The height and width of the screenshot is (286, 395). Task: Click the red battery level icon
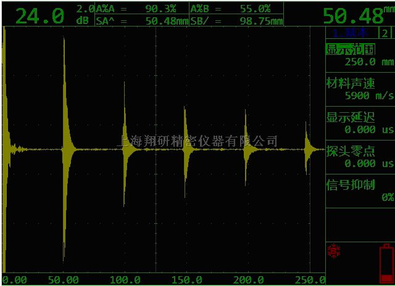click(386, 263)
